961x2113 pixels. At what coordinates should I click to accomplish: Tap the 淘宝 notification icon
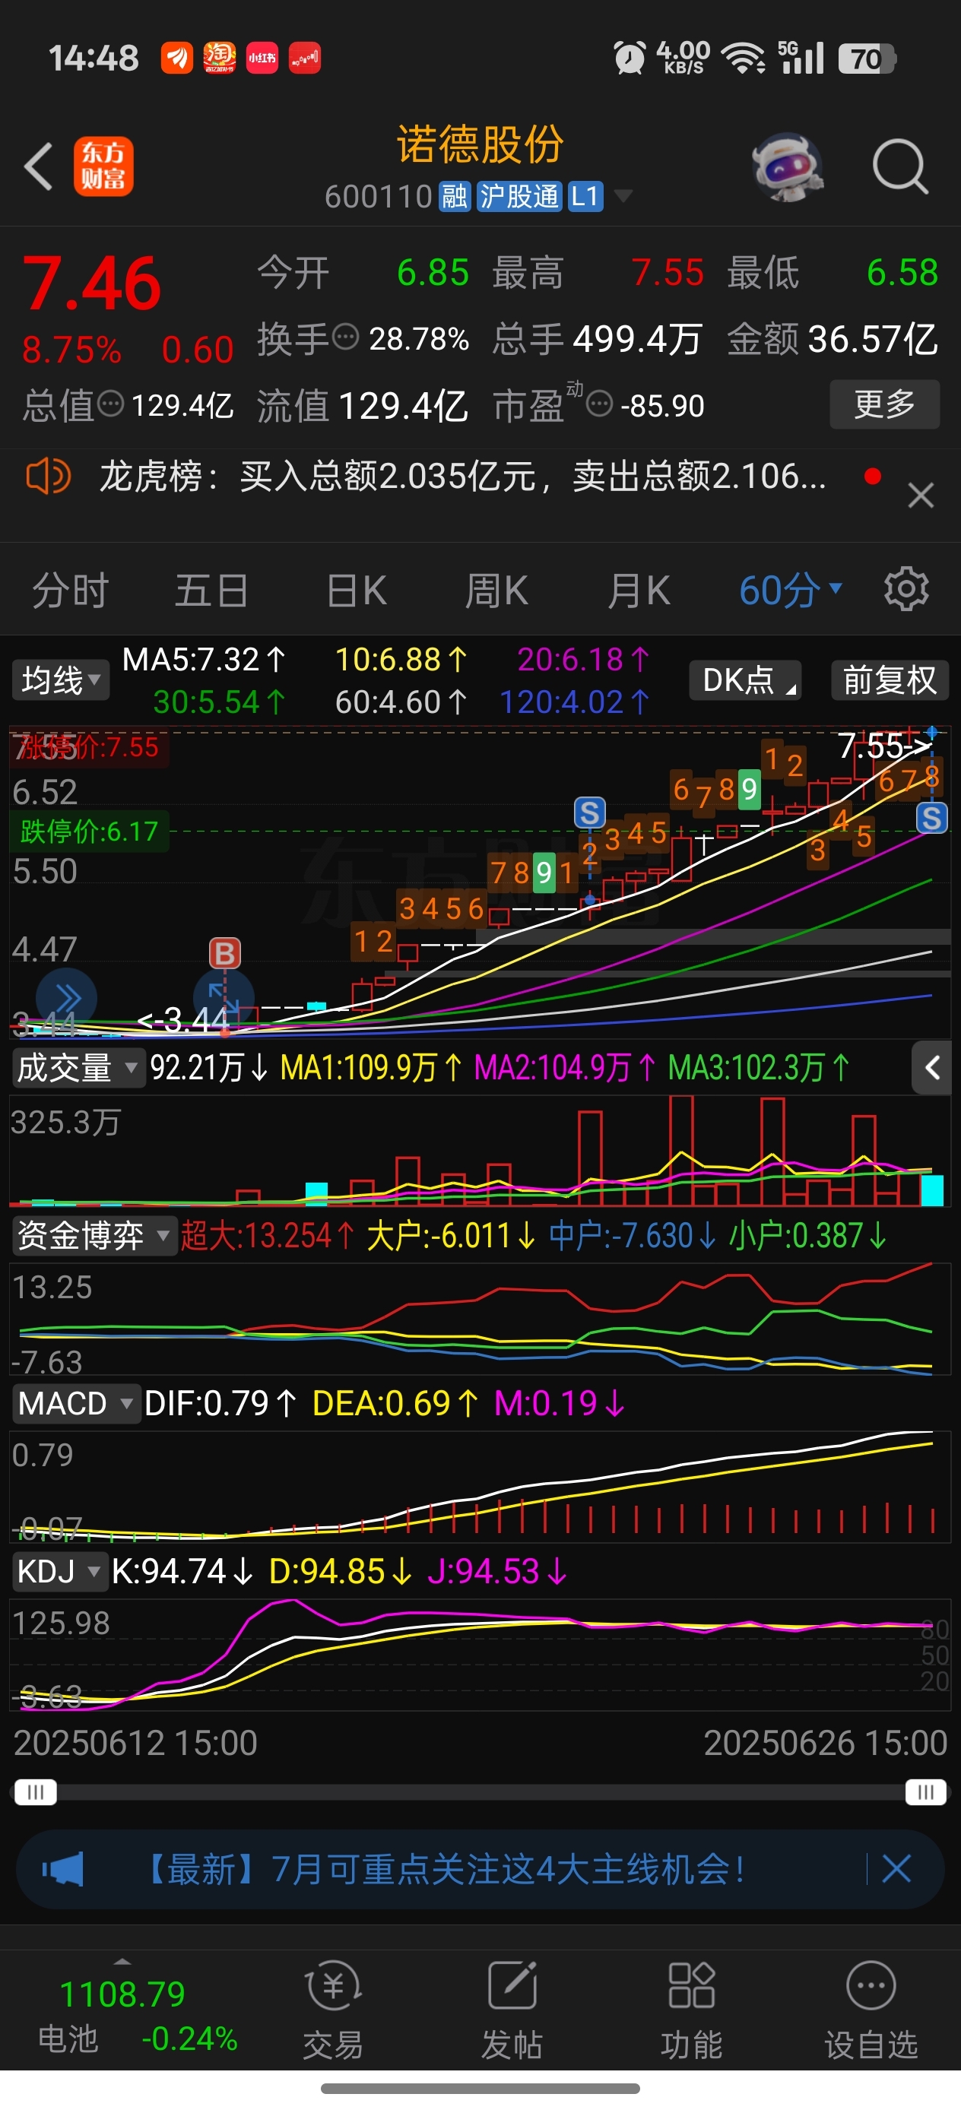click(219, 59)
